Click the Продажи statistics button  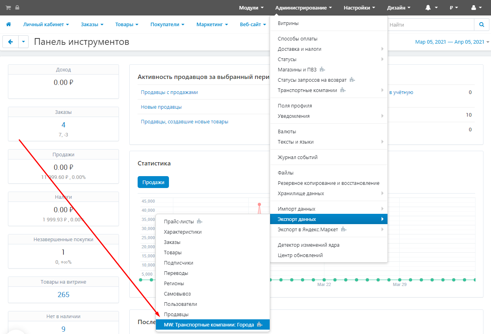pyautogui.click(x=153, y=182)
